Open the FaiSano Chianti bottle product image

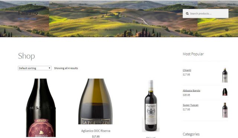(151, 106)
